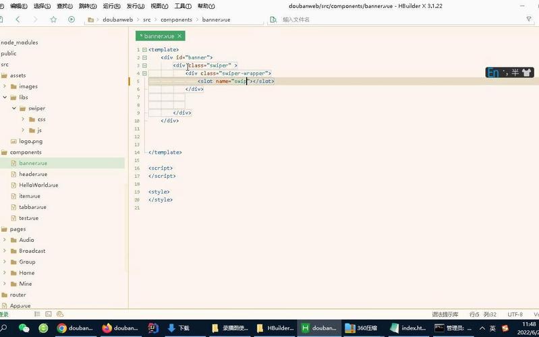Click the Sogou S icon in system tray
The width and height of the screenshot is (539, 337).
click(x=505, y=328)
